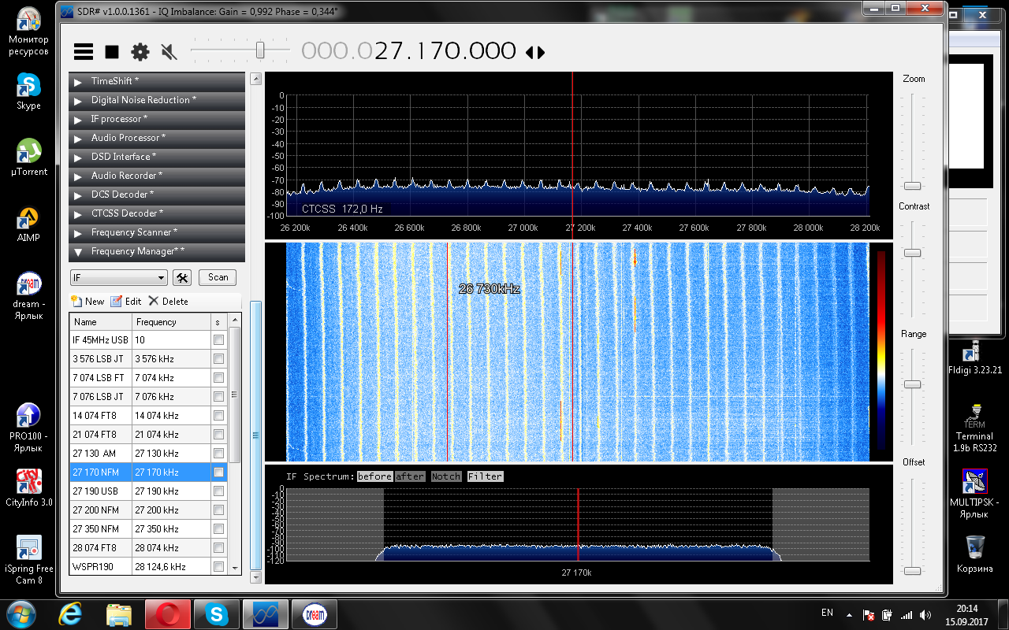Image resolution: width=1009 pixels, height=630 pixels.
Task: Toggle the audio mute speaker icon
Action: (x=169, y=52)
